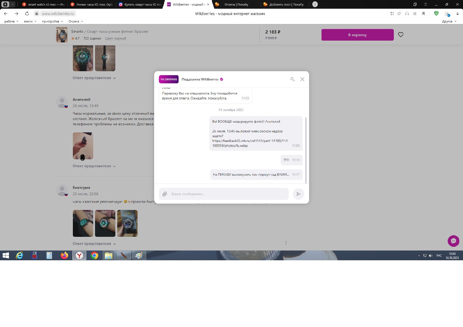
Task: Bookmark the page with the bookmark icon
Action: click(x=423, y=13)
